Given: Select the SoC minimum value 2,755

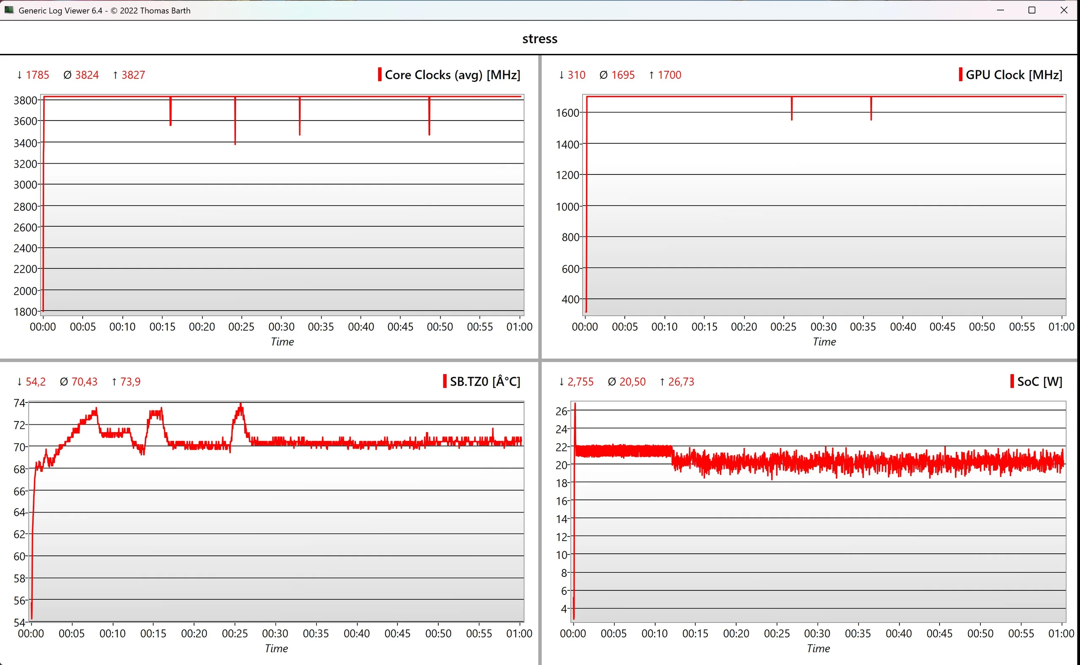Looking at the screenshot, I should coord(580,381).
